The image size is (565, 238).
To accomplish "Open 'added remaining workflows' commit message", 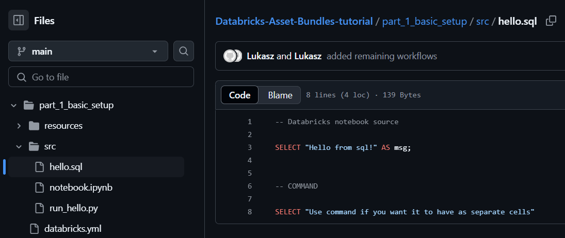I will point(382,57).
